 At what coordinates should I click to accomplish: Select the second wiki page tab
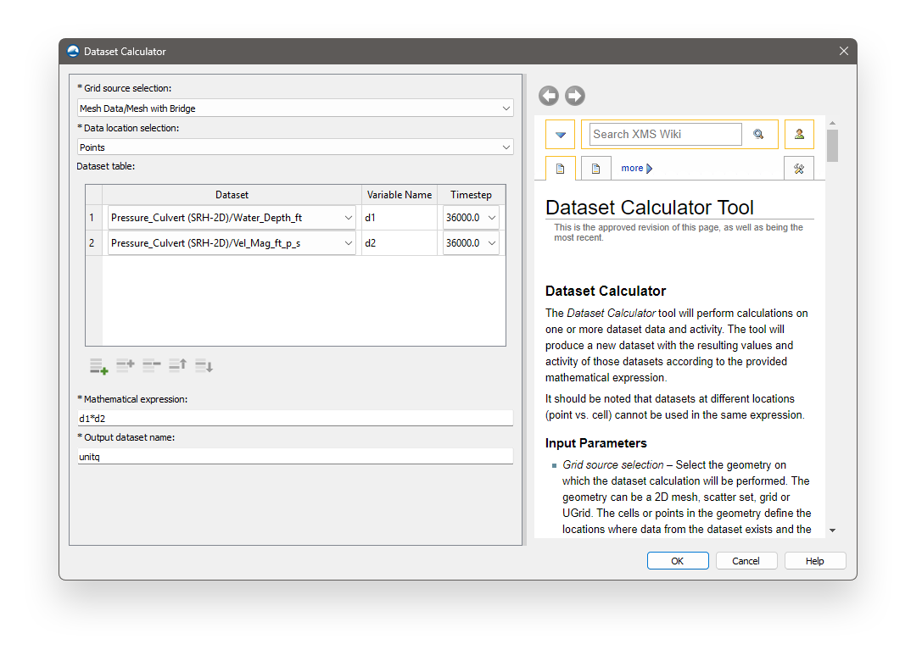(x=595, y=169)
